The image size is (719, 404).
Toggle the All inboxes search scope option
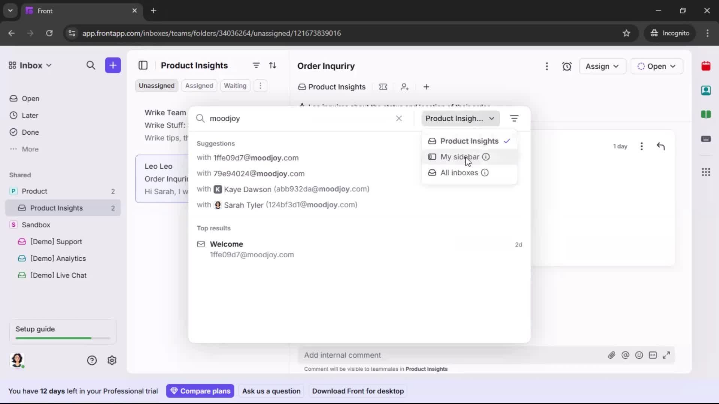[459, 172]
